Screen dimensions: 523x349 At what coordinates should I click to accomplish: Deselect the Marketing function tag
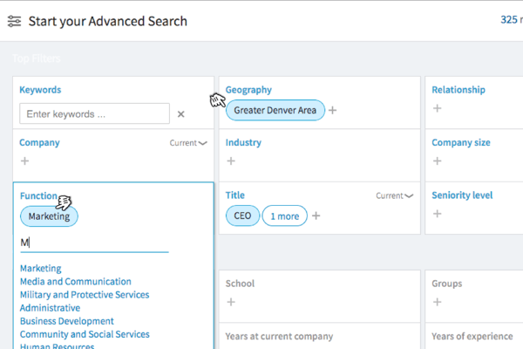click(x=49, y=216)
